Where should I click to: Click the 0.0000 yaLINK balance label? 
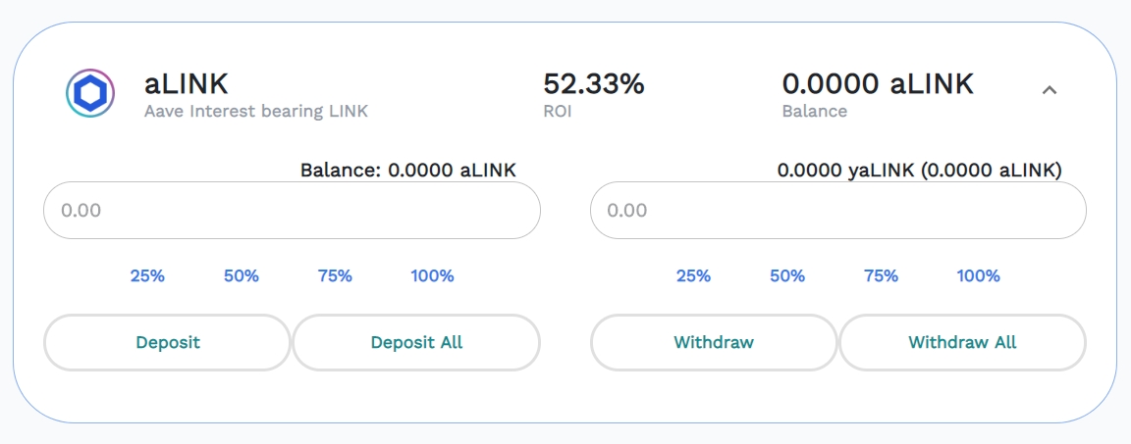919,171
